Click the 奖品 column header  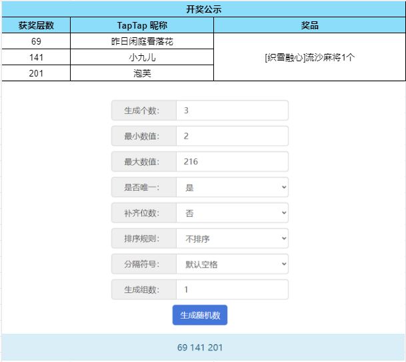tap(310, 25)
